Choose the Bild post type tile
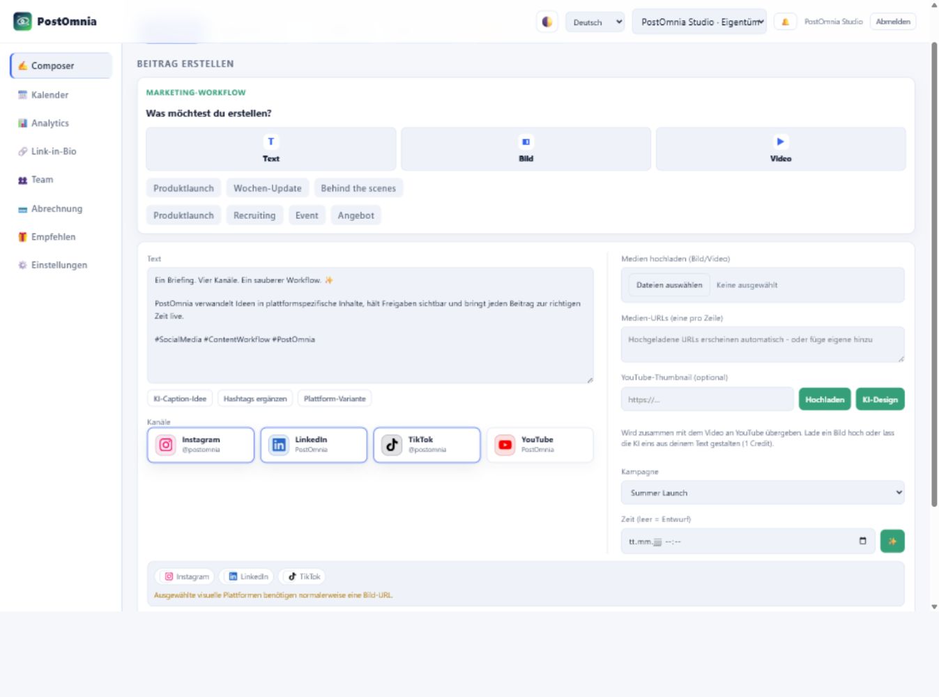This screenshot has width=939, height=697. (x=526, y=149)
